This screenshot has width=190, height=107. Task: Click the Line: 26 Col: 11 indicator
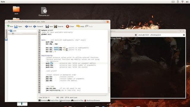click(44, 97)
